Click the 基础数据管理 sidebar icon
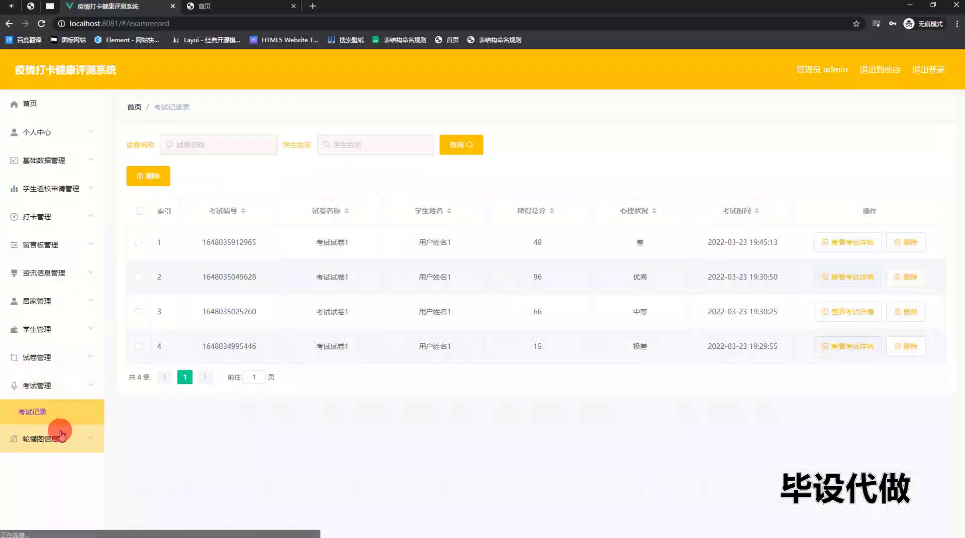Image resolution: width=965 pixels, height=538 pixels. (x=14, y=161)
